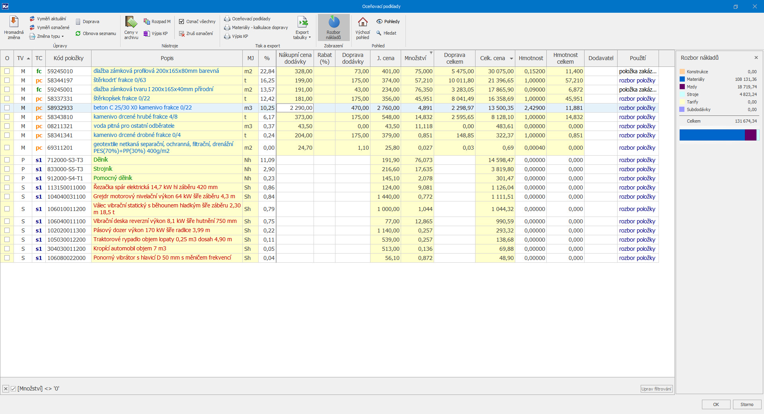Screen dimensions: 764x414
Task: Open rozbor položky link for štěrkodrť row
Action: (637, 80)
